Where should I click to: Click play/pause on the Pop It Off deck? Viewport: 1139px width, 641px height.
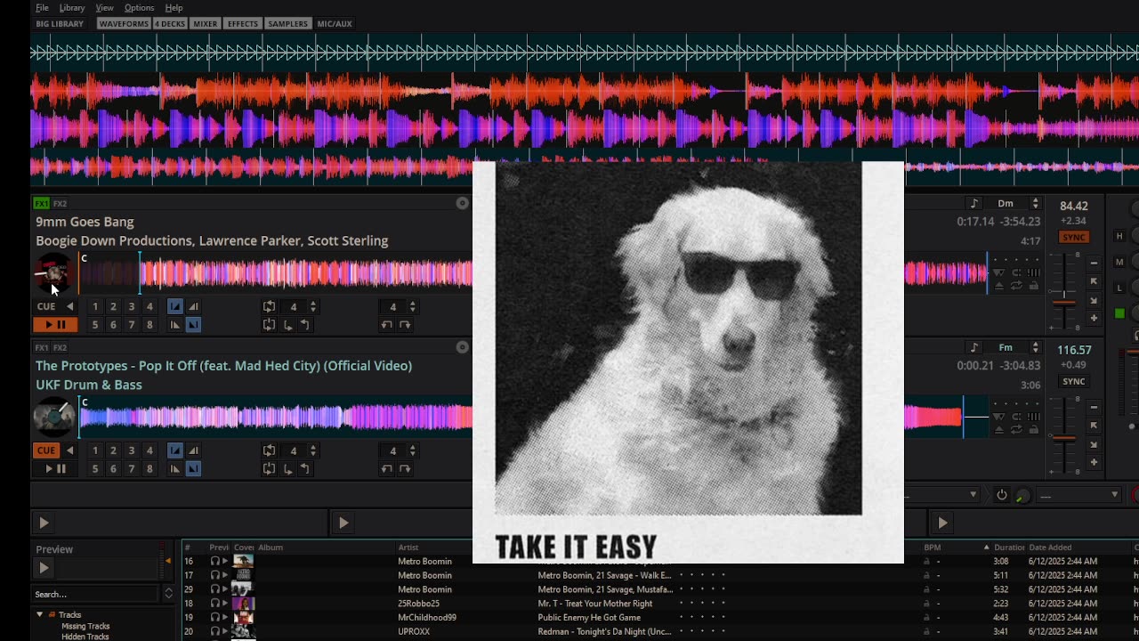click(55, 469)
